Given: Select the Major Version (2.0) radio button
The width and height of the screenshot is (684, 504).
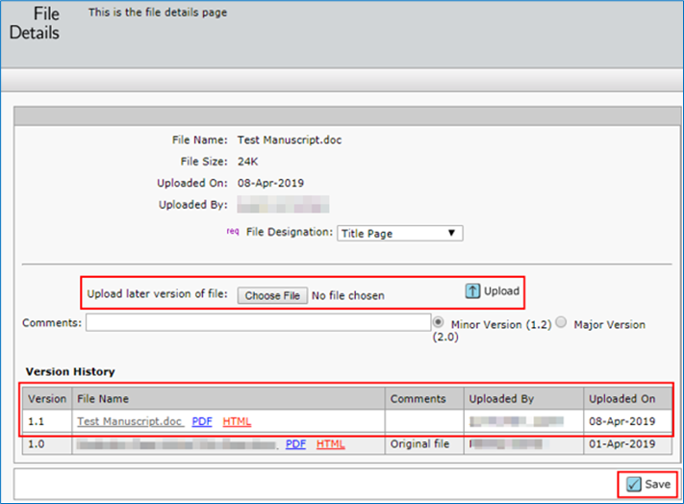Looking at the screenshot, I should (x=561, y=323).
